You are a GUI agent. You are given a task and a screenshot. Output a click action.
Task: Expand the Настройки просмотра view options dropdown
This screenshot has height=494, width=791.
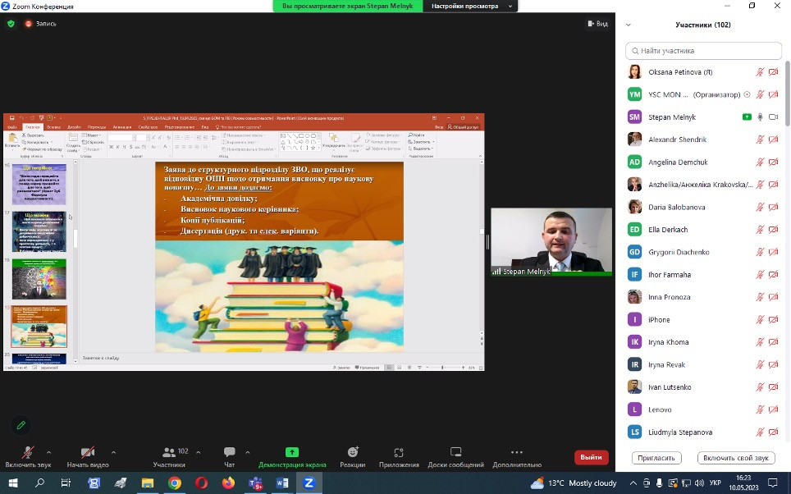471,6
